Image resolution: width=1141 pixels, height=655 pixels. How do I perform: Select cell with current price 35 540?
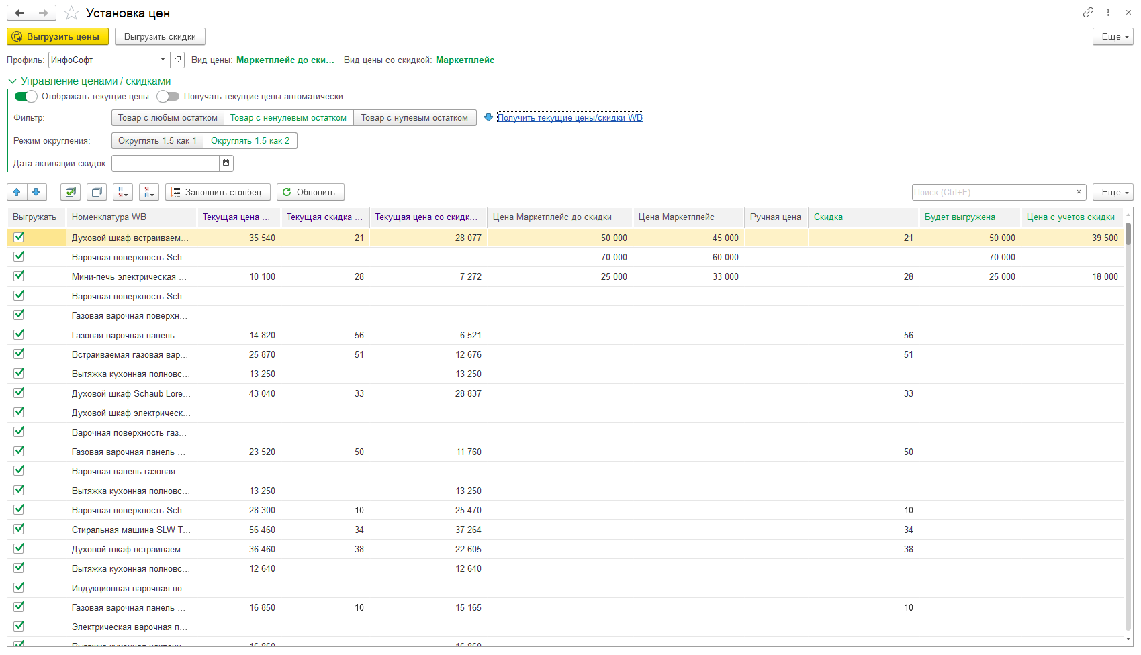coord(239,238)
